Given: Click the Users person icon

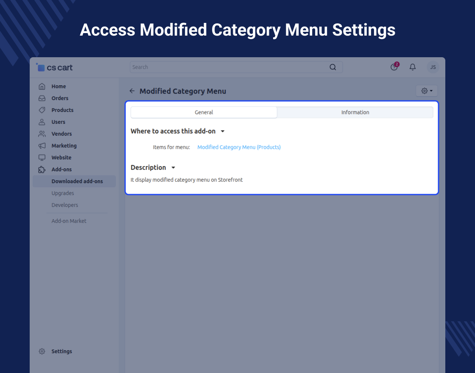Looking at the screenshot, I should click(x=42, y=122).
